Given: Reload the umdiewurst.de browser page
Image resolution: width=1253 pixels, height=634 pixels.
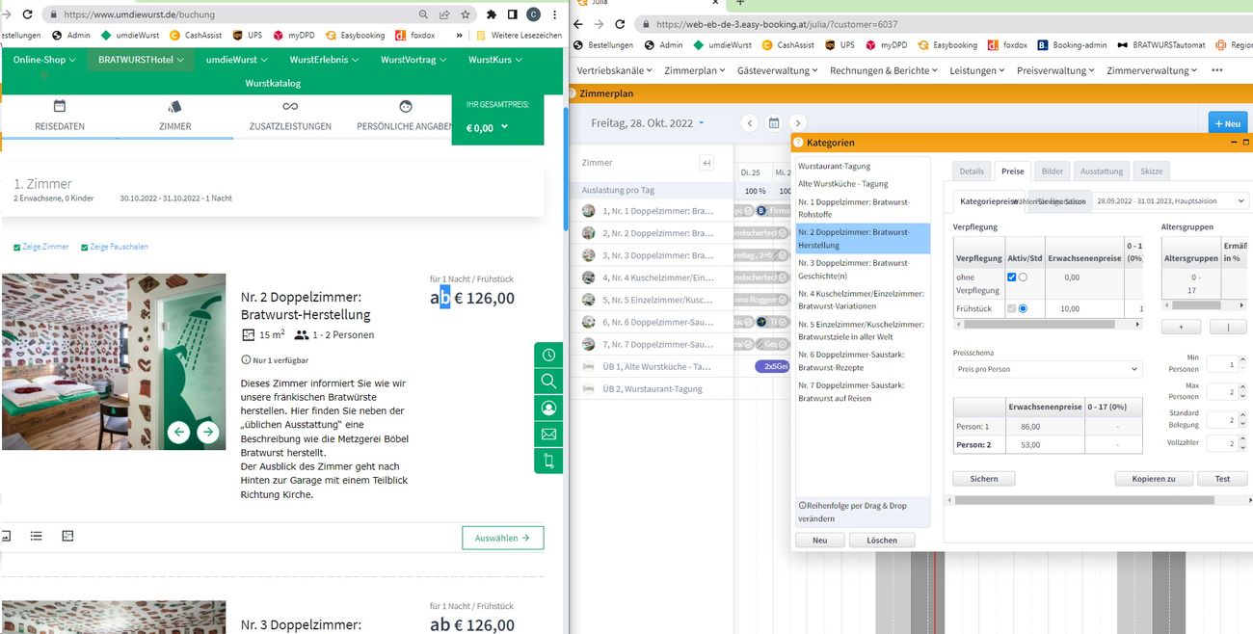Looking at the screenshot, I should coord(27,14).
